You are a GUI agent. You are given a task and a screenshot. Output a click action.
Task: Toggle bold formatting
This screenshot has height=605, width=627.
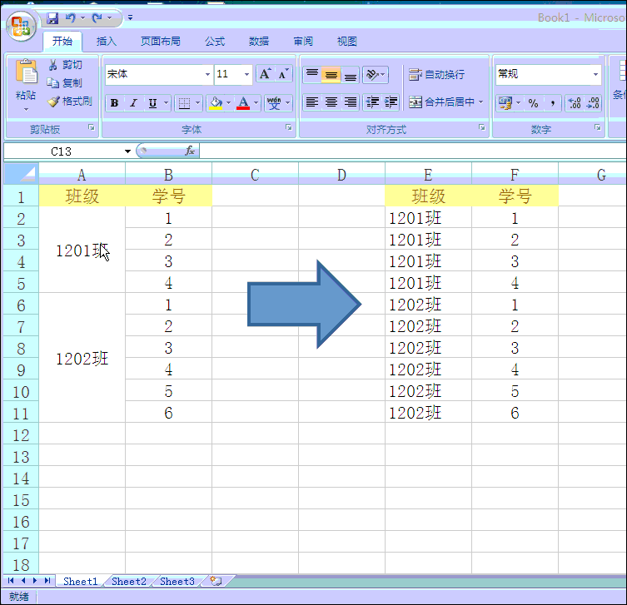(x=114, y=103)
